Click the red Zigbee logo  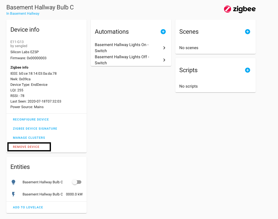tap(227, 9)
